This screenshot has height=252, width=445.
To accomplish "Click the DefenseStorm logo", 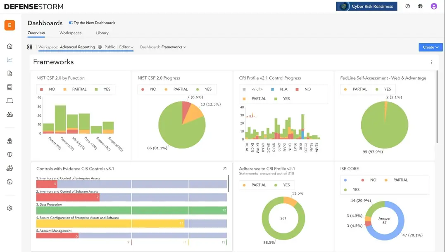I will tap(34, 7).
